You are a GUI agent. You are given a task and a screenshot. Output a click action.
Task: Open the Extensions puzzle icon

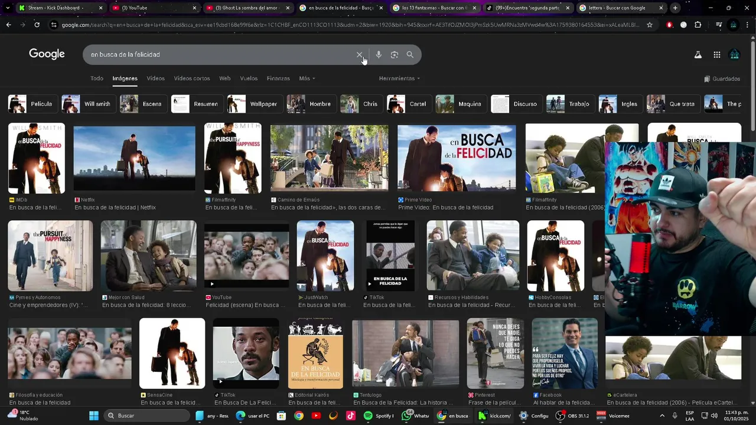coord(698,25)
